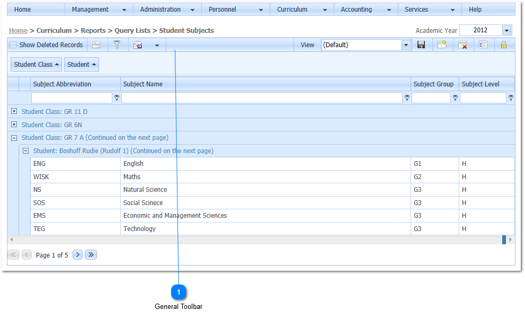Sort by Subject Level column header

(x=487, y=84)
